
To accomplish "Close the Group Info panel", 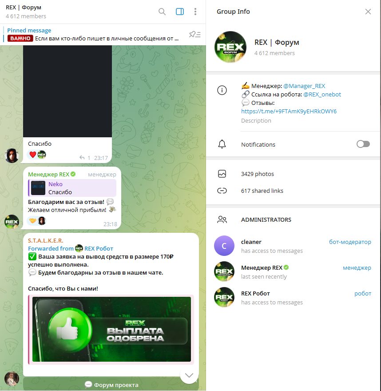I will click(x=368, y=12).
